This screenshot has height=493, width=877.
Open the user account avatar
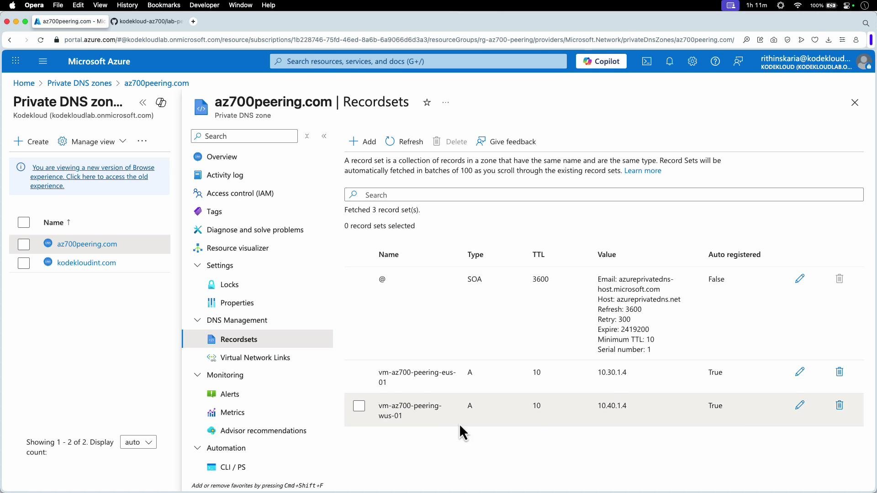tap(864, 61)
